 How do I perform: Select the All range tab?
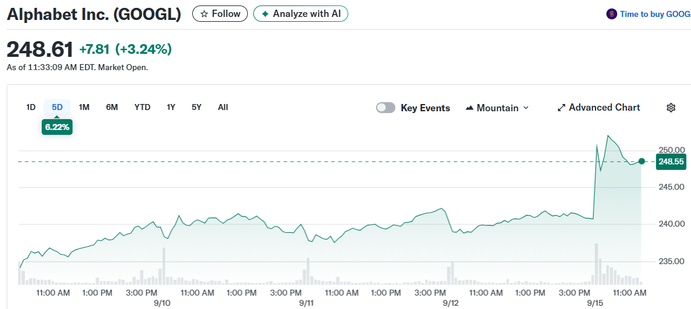click(x=223, y=107)
